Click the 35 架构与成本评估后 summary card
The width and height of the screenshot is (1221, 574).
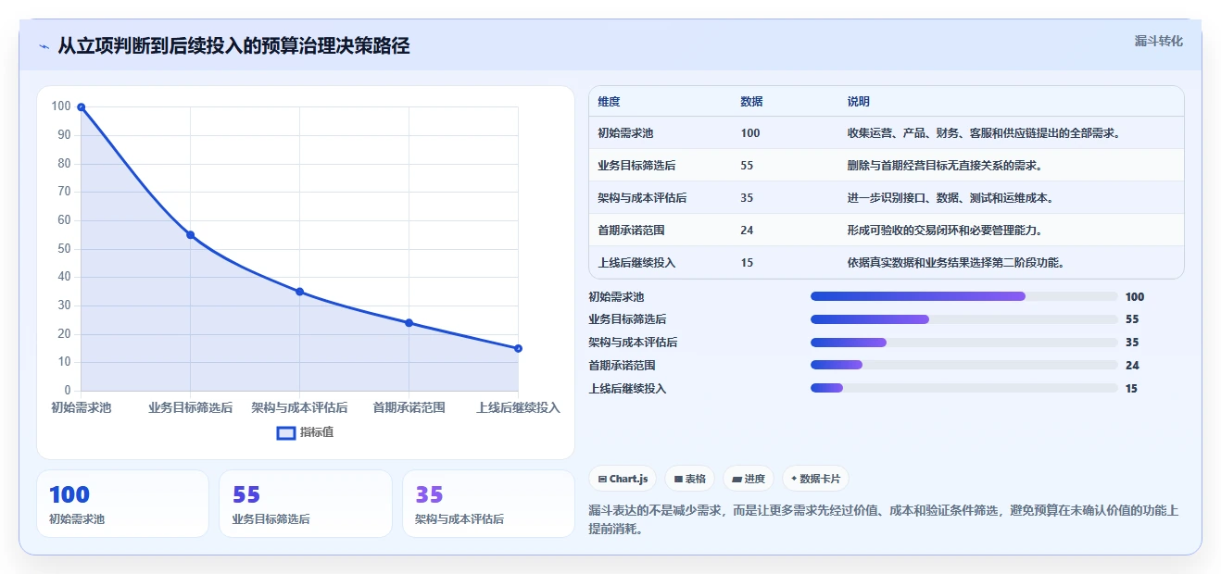pyautogui.click(x=488, y=504)
